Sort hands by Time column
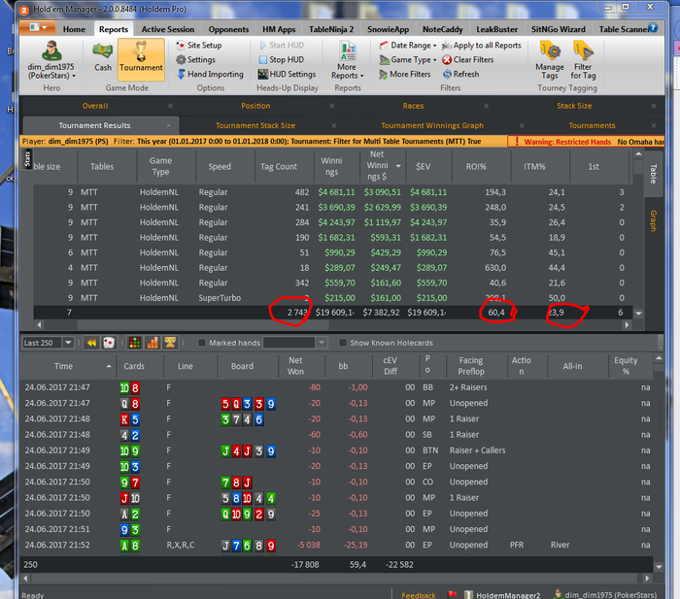The height and width of the screenshot is (599, 680). click(64, 366)
